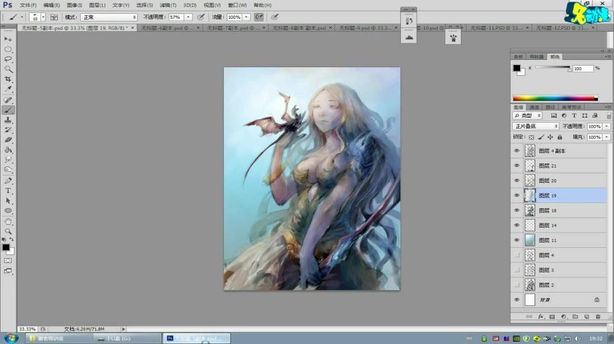Delete layer with trash button
Image resolution: width=614 pixels, height=344 pixels.
[598, 317]
